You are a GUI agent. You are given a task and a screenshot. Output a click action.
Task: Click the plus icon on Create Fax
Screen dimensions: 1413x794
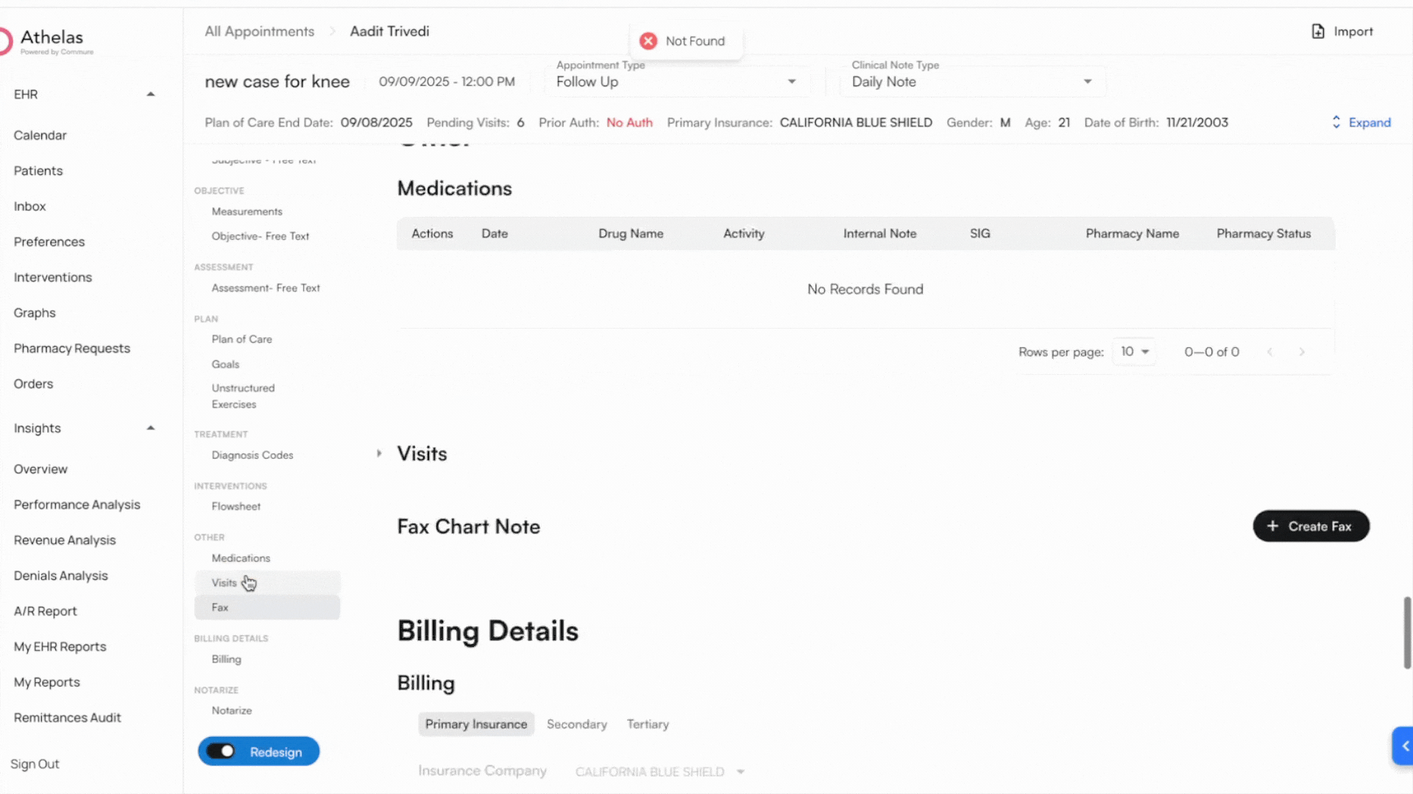pyautogui.click(x=1272, y=526)
